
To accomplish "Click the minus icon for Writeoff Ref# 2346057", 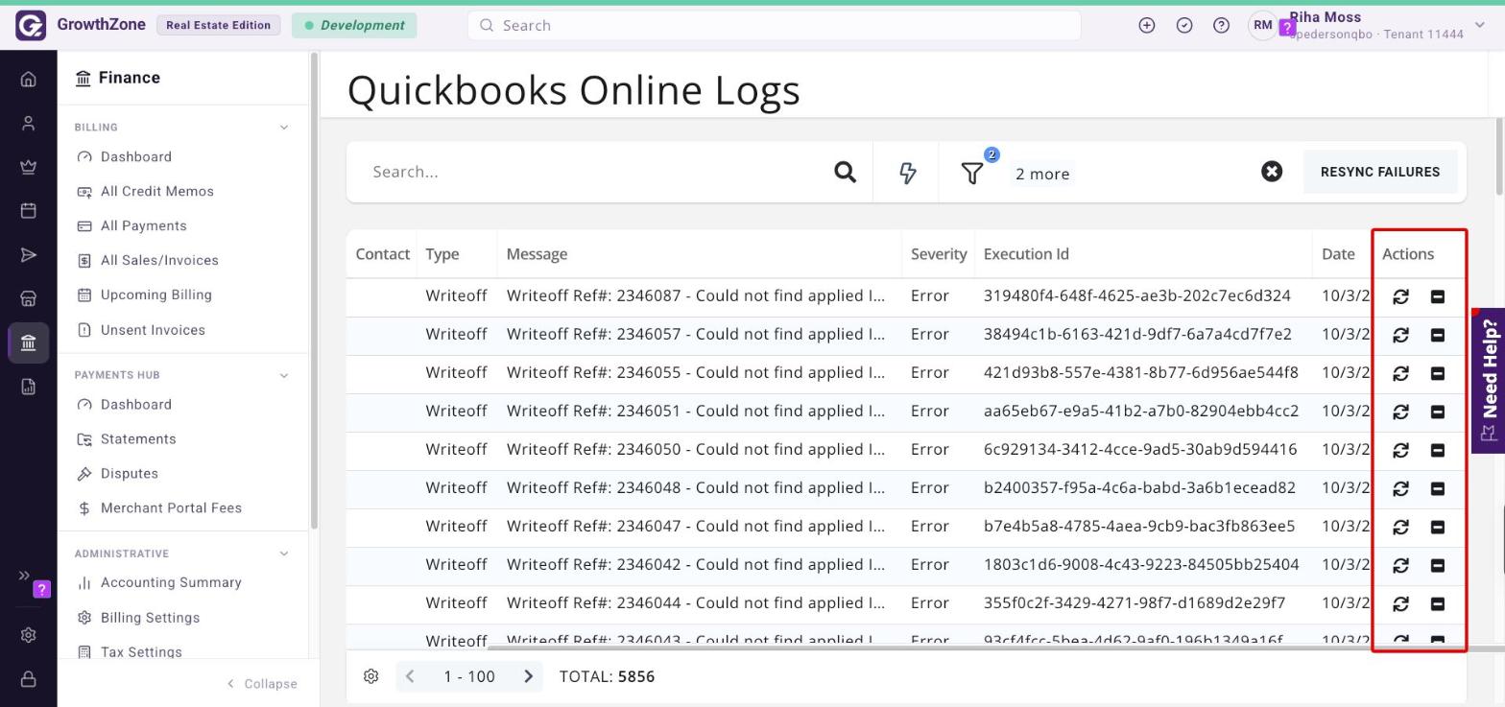I will point(1437,335).
